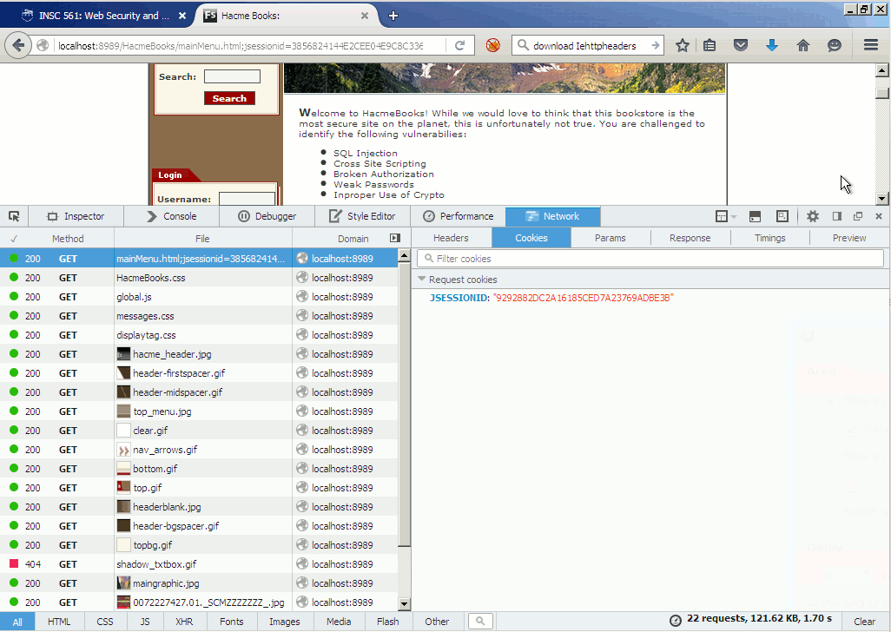Open the Downloads arrow icon
The image size is (891, 632).
pyautogui.click(x=771, y=45)
